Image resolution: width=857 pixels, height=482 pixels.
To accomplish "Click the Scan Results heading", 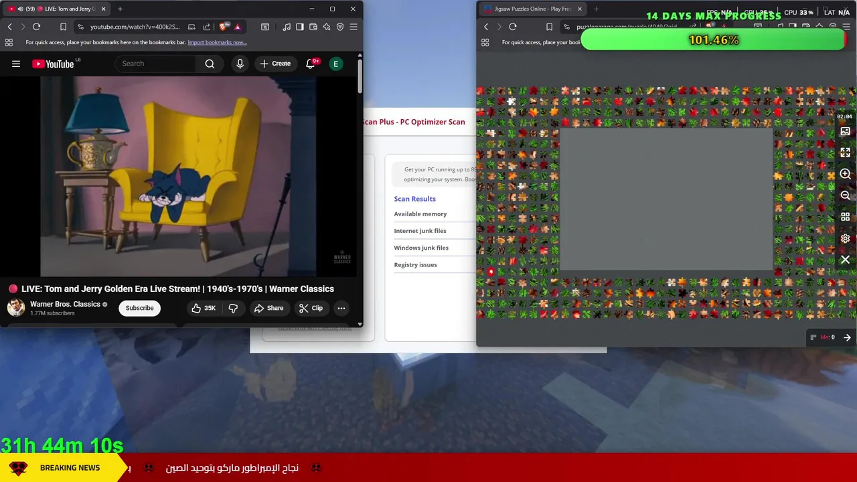I will click(x=414, y=199).
